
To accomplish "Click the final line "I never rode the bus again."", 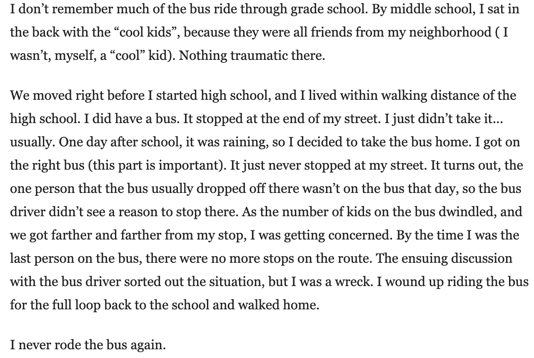I will (x=87, y=345).
